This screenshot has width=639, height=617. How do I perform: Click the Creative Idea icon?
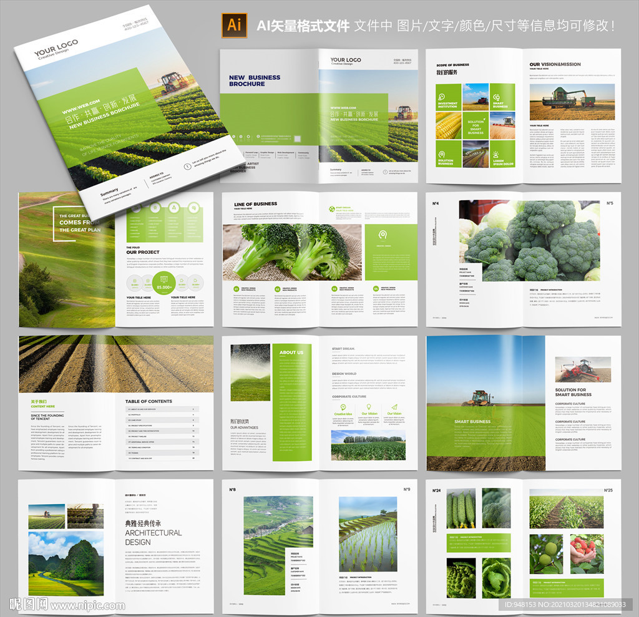[343, 407]
